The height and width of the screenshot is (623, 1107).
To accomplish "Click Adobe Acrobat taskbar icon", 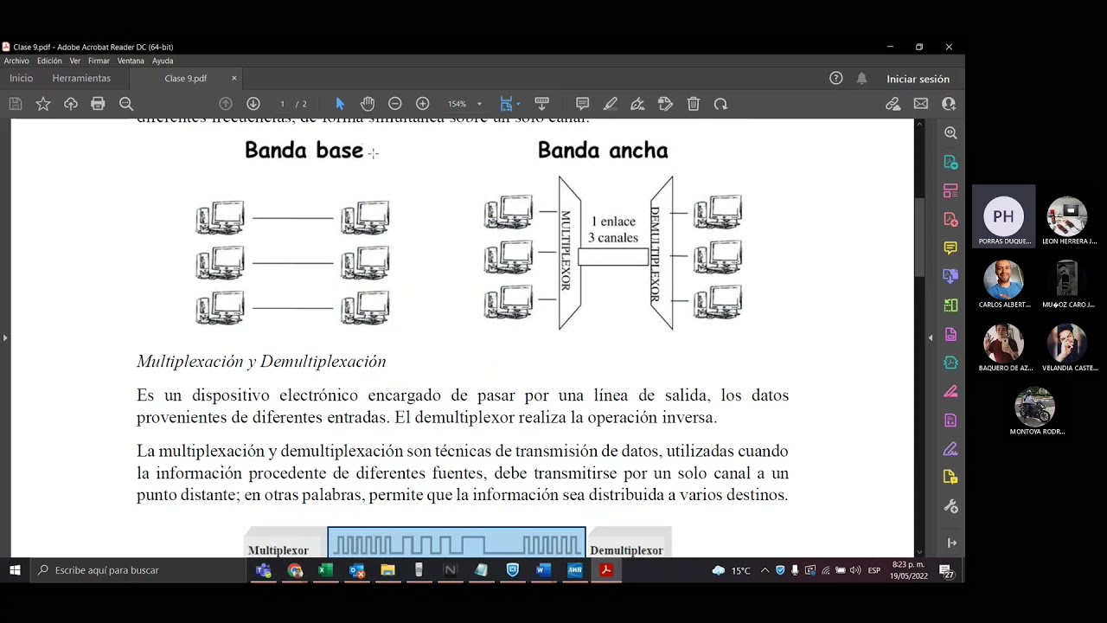I will click(x=605, y=570).
